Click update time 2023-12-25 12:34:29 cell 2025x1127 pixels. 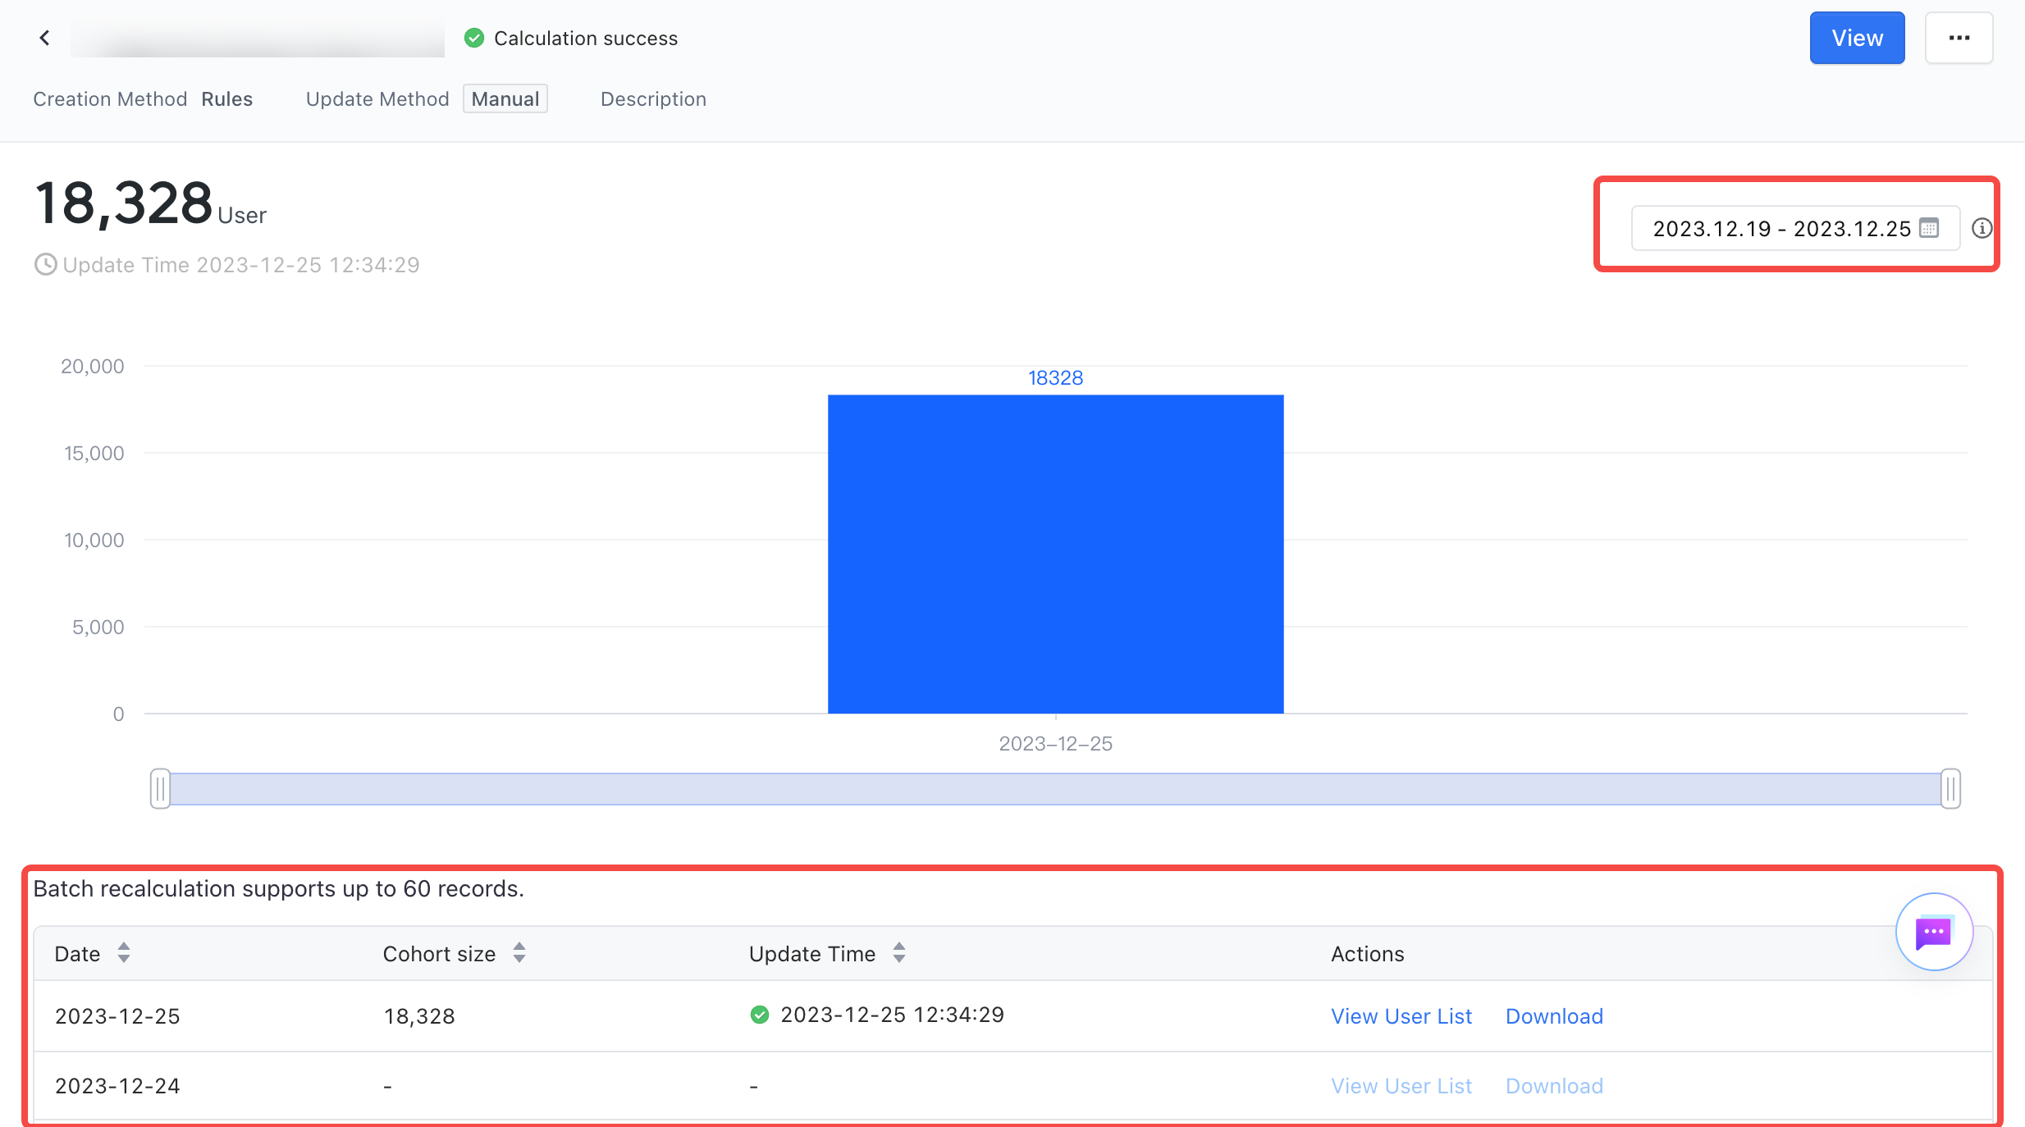tap(892, 1015)
